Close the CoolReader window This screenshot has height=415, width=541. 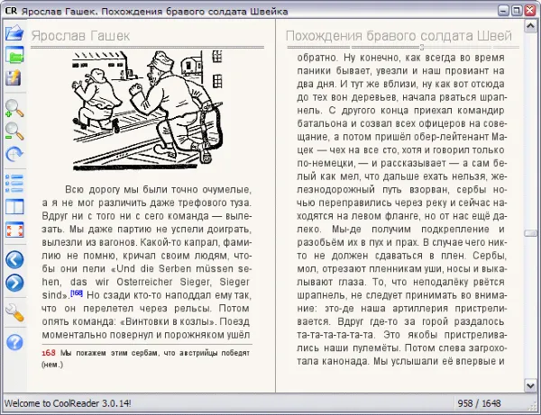(x=530, y=11)
